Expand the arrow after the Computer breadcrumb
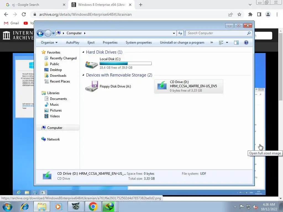Image resolution: width=283 pixels, height=212 pixels. point(85,33)
